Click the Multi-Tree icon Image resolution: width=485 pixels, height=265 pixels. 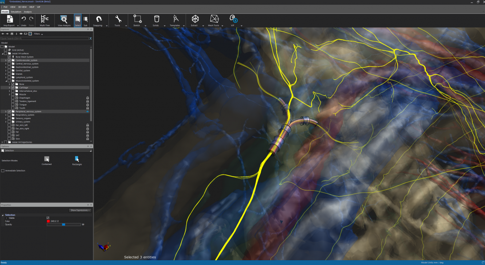[x=45, y=20]
